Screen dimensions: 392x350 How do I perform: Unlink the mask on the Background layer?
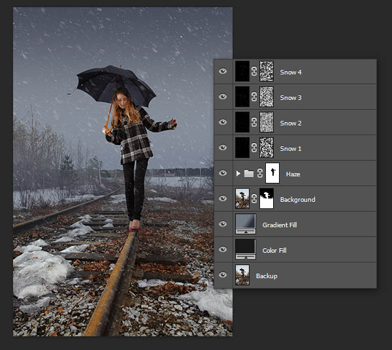[254, 199]
